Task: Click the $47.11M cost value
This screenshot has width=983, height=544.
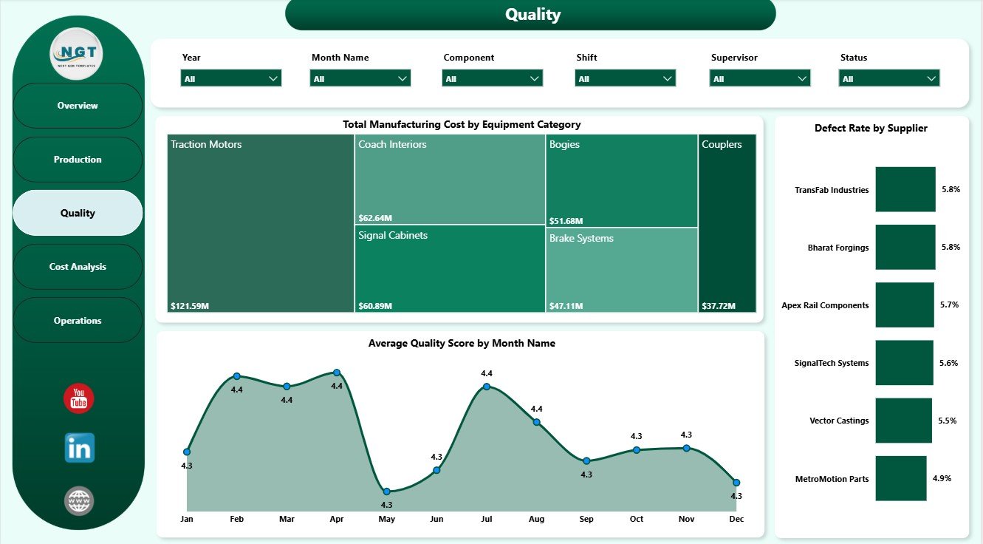Action: pyautogui.click(x=566, y=306)
